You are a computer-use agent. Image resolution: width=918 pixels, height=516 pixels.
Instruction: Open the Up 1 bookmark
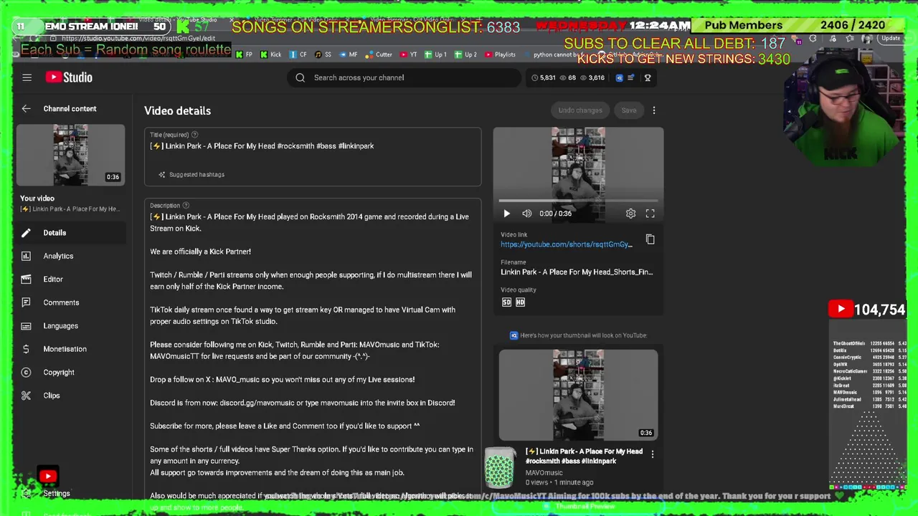click(x=435, y=54)
